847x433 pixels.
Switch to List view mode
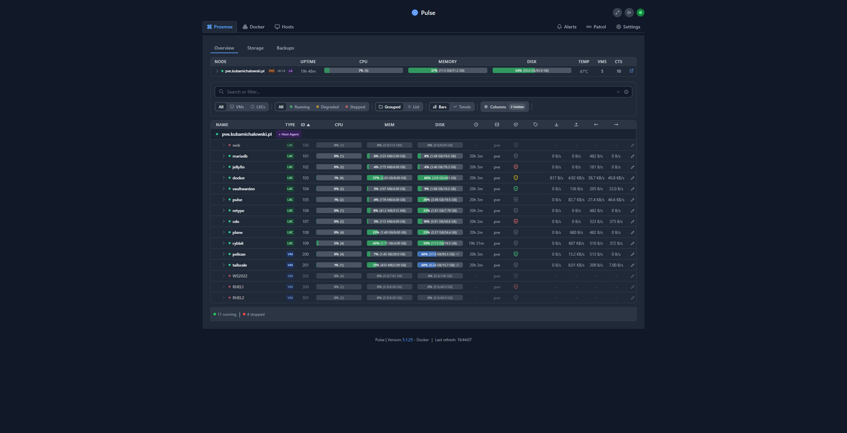tap(413, 107)
